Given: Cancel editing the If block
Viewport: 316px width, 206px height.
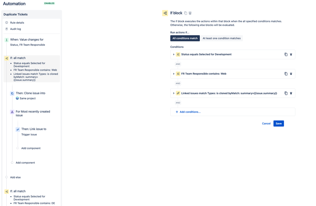Looking at the screenshot, I should click(x=266, y=123).
